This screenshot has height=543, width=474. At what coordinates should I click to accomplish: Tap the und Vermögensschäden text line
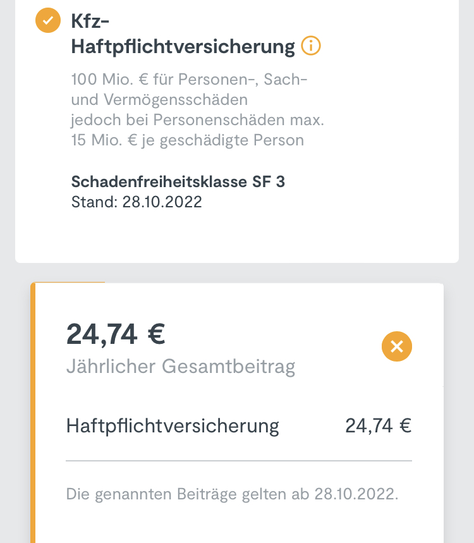(x=159, y=100)
